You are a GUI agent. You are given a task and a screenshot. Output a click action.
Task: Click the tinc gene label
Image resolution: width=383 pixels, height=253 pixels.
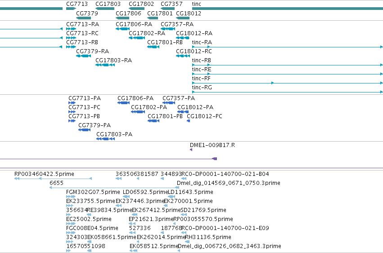pyautogui.click(x=196, y=4)
